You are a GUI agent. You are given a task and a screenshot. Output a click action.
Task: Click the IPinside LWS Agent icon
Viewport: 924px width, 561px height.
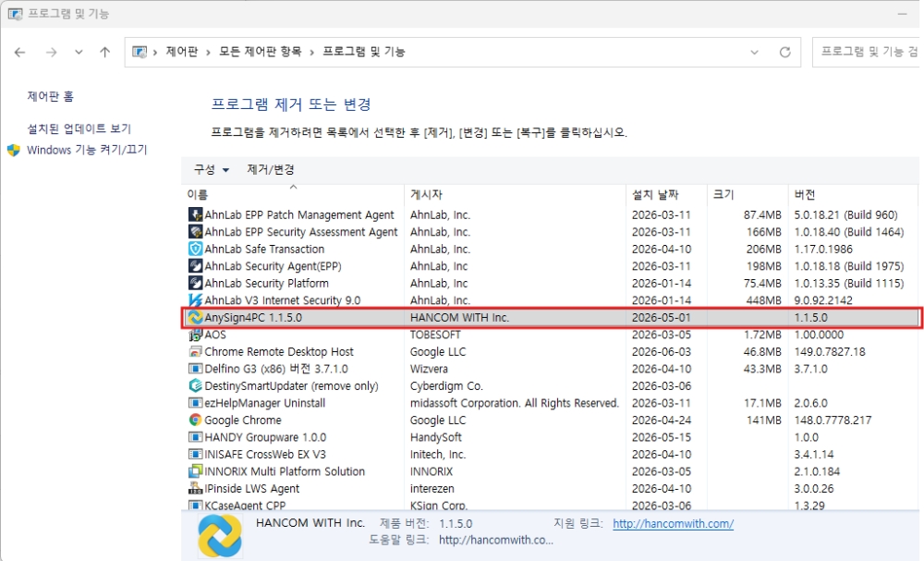(195, 488)
